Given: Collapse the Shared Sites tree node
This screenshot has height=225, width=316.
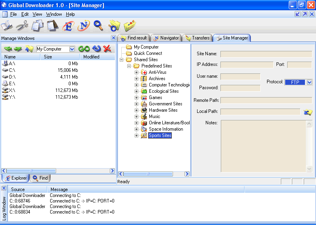Looking at the screenshot, I should (x=121, y=60).
